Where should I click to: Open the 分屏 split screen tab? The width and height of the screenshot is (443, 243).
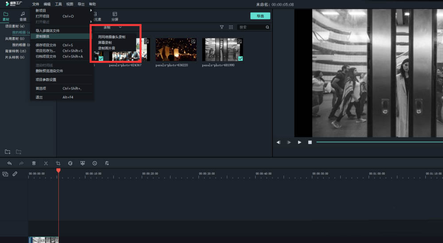(115, 16)
